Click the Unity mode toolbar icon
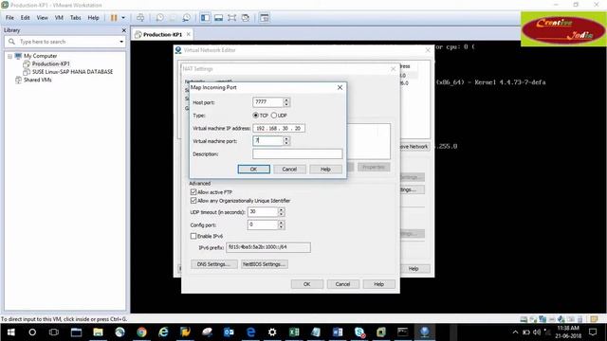This screenshot has height=341, width=607. click(x=246, y=18)
